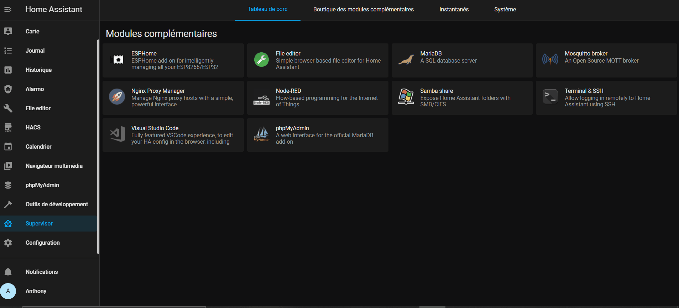
Task: Click the Terminal & SSH prompt icon
Action: click(550, 97)
